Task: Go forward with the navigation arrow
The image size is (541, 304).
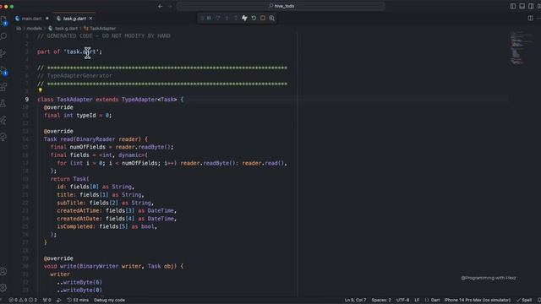Action: click(x=170, y=6)
